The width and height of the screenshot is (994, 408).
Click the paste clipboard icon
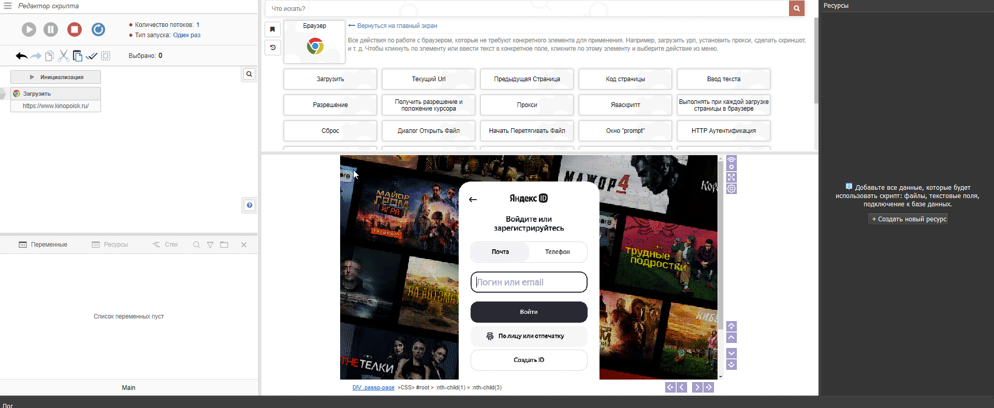[x=78, y=56]
